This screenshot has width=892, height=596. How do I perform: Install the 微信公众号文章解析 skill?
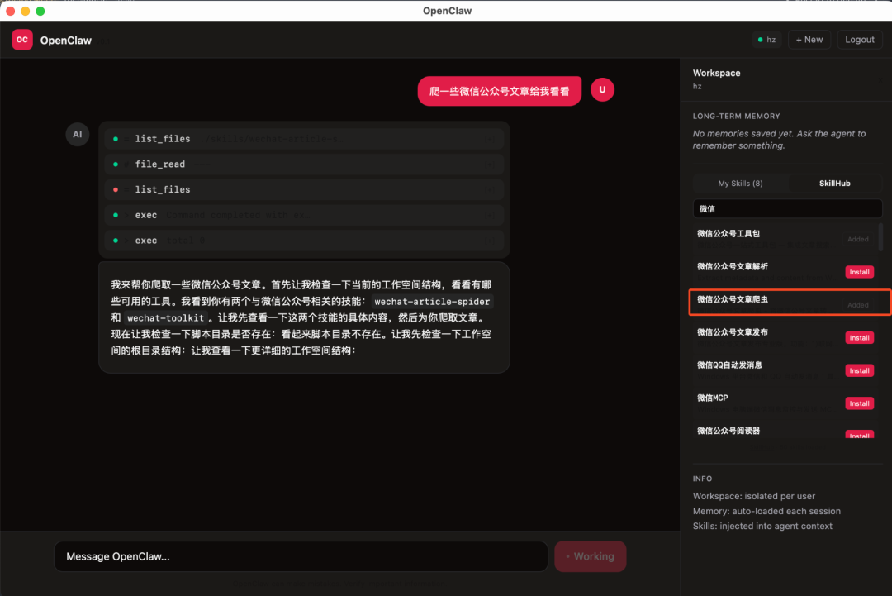pyautogui.click(x=859, y=271)
